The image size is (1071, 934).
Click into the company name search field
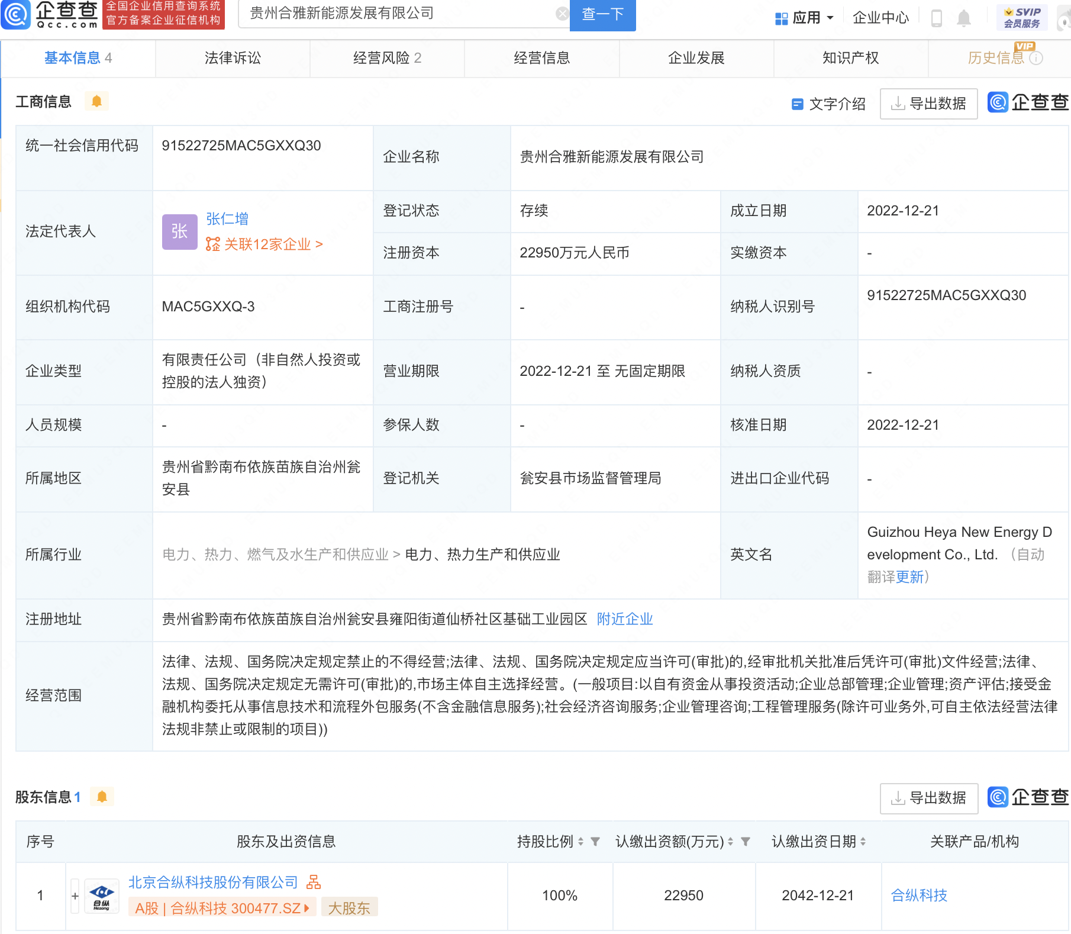pyautogui.click(x=396, y=14)
